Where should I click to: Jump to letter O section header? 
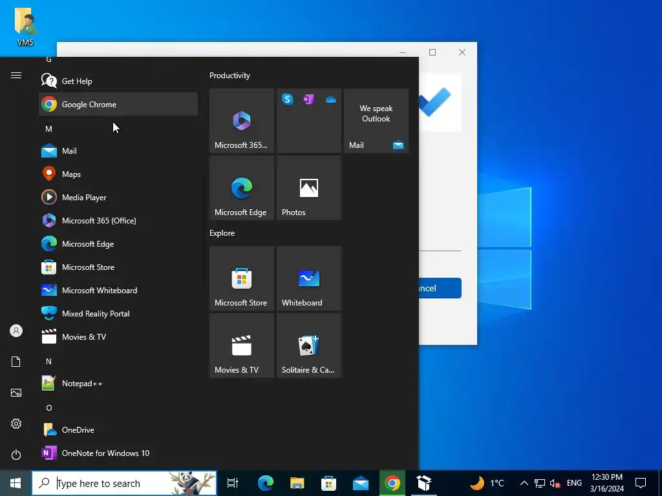49,408
